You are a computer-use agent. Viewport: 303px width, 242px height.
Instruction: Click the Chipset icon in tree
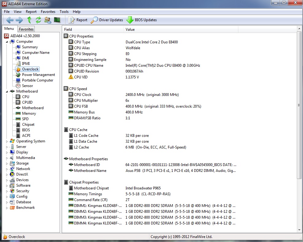tap(18, 125)
